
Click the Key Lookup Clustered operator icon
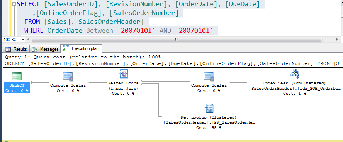point(209,108)
